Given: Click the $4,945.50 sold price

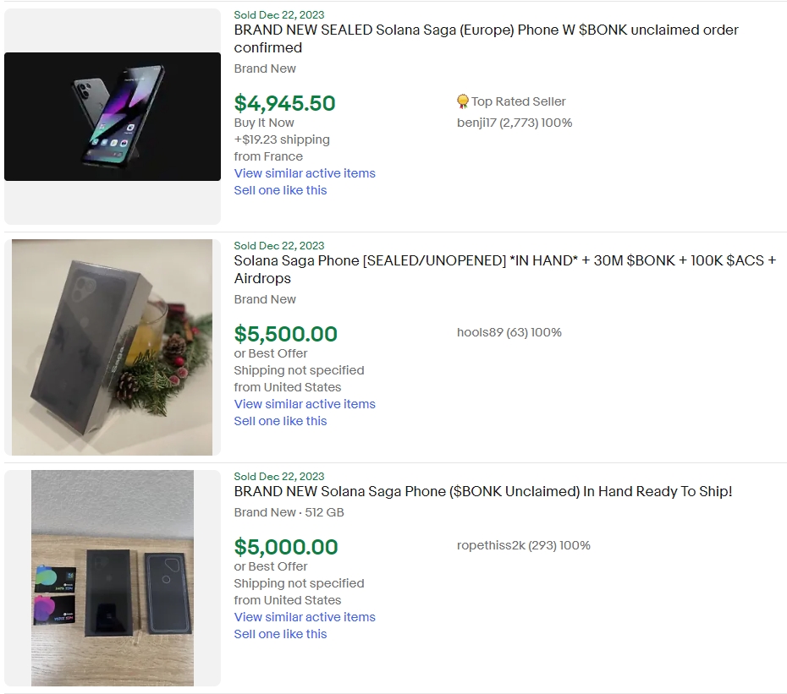Looking at the screenshot, I should [284, 103].
